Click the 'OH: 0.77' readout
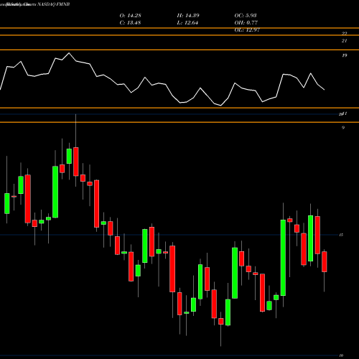This screenshot has width=359, height=359. [x=246, y=23]
